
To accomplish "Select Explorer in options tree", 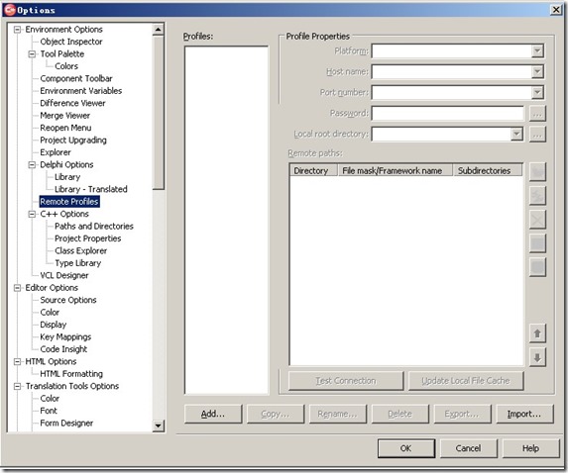I will tap(56, 152).
